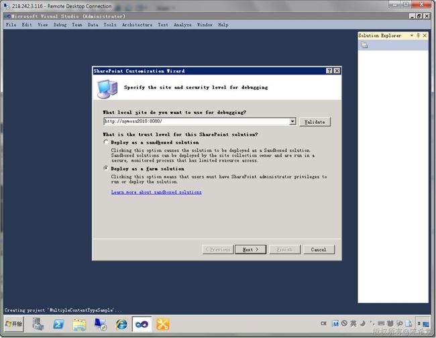Open Windows Explorer folder icon on the taskbar

(x=80, y=324)
